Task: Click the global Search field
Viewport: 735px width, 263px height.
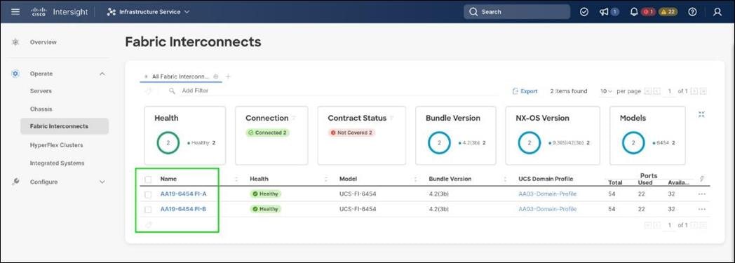Action: tap(517, 12)
